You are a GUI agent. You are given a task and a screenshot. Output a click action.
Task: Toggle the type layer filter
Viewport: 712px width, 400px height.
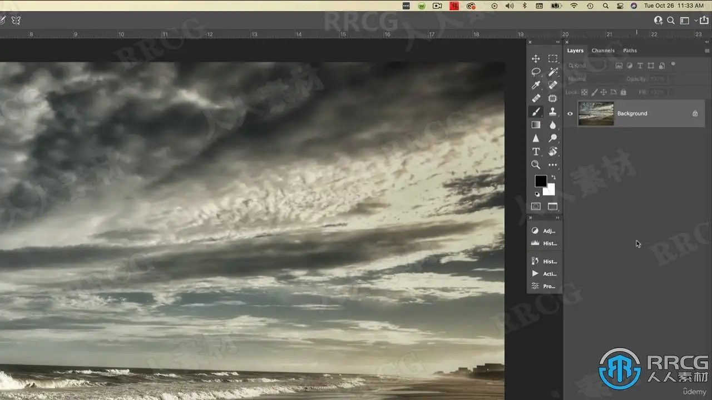click(640, 66)
